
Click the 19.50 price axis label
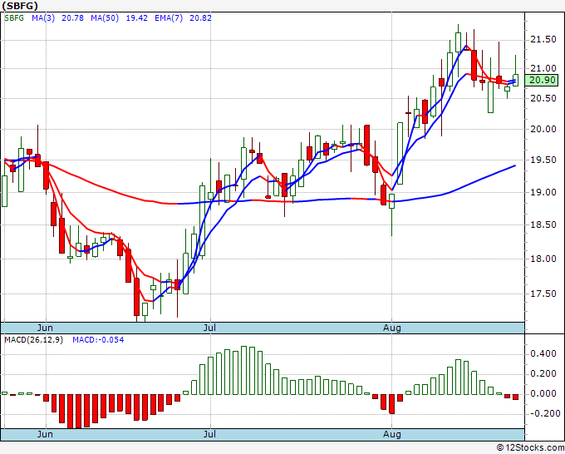pyautogui.click(x=543, y=160)
